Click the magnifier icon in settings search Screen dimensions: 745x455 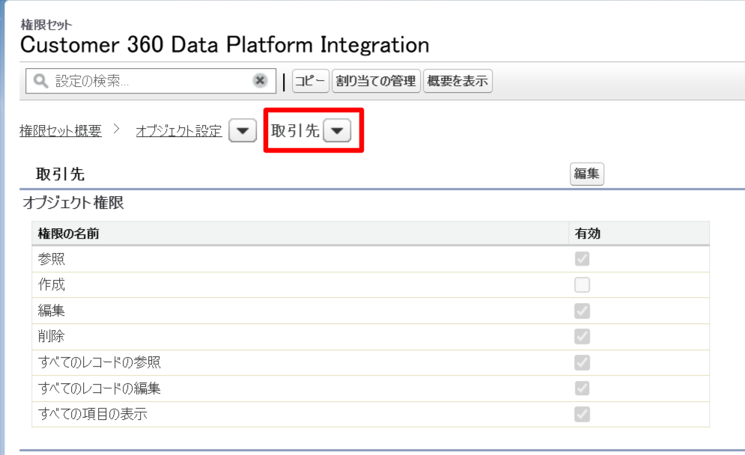click(41, 81)
